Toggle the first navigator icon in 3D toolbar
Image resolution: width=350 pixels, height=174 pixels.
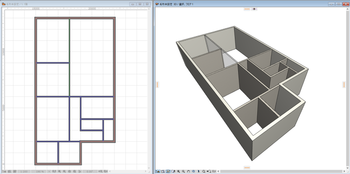tap(158, 172)
